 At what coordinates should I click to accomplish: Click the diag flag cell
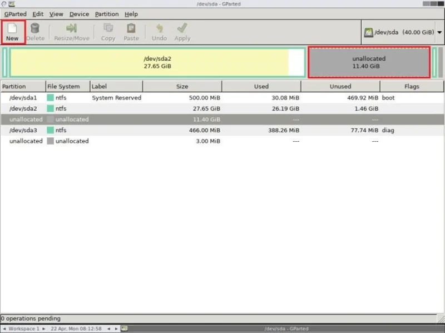tap(388, 130)
